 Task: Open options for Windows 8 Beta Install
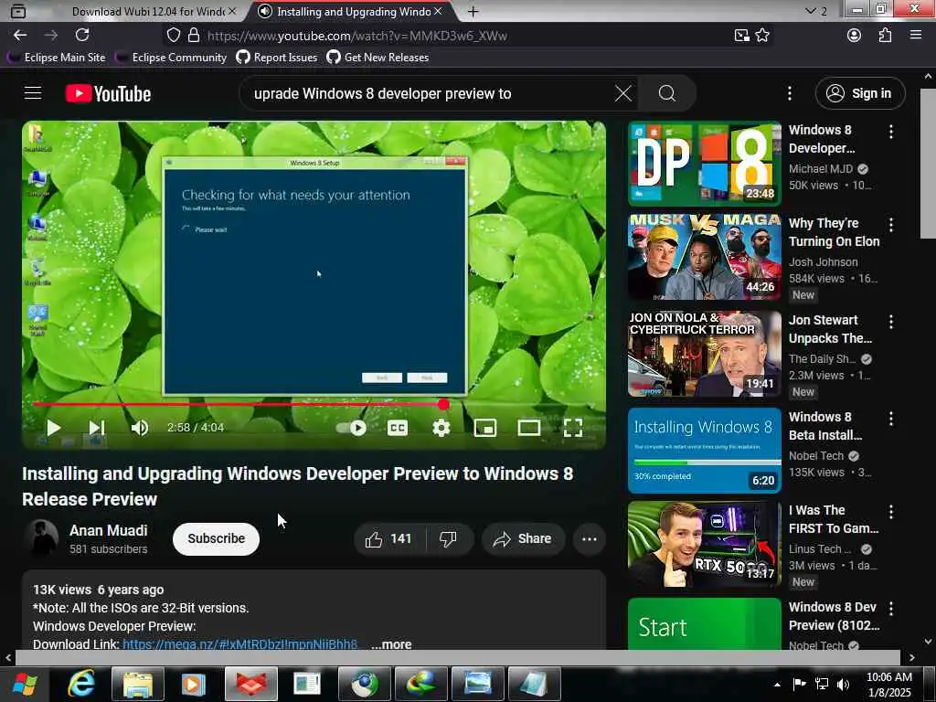click(x=890, y=419)
